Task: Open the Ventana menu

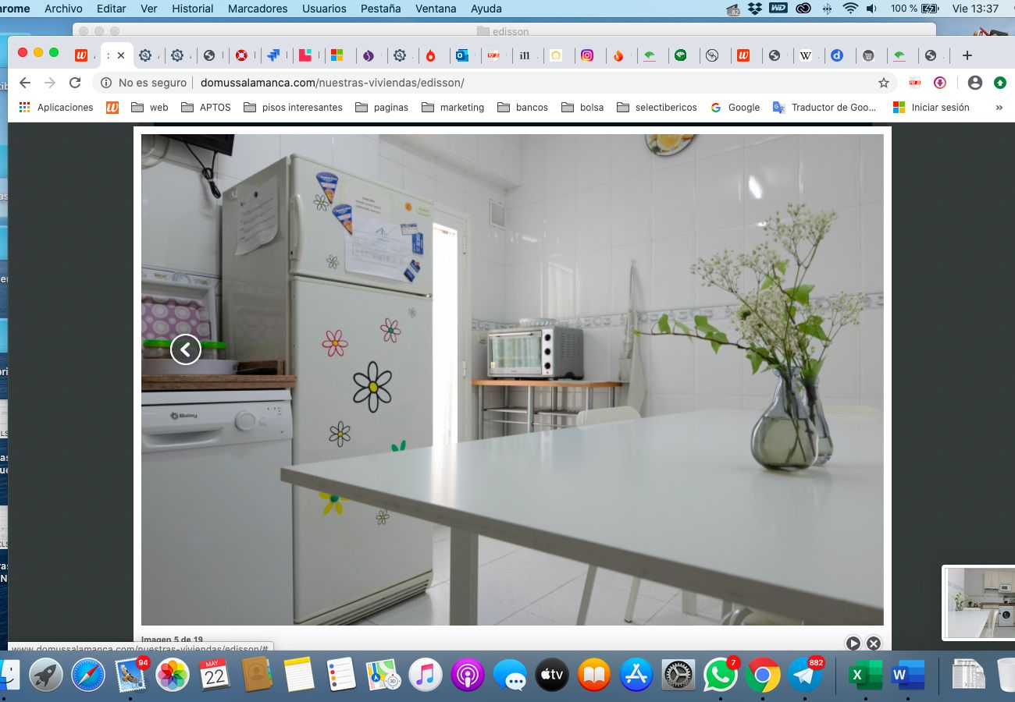Action: point(436,9)
